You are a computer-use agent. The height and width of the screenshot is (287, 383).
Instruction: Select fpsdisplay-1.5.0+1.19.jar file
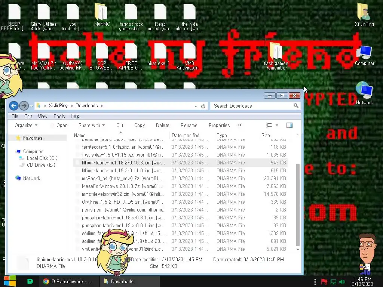[x=180, y=155]
